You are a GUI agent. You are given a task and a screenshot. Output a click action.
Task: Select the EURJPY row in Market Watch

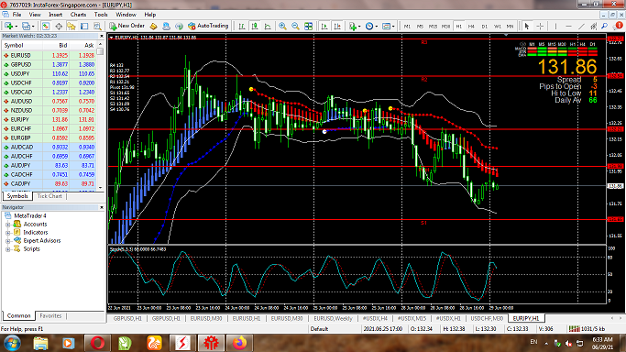point(49,119)
